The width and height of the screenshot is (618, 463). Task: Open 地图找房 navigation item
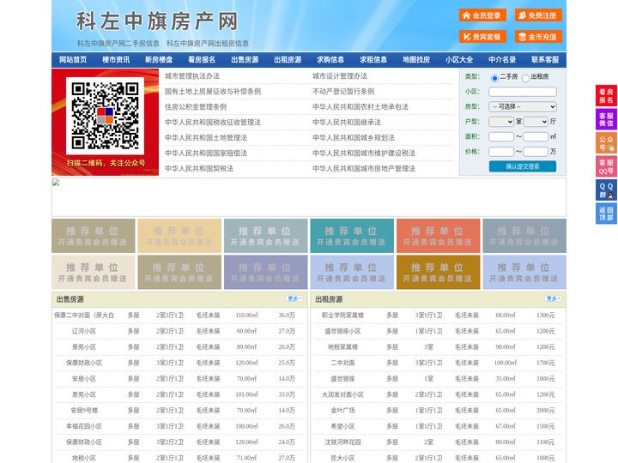(x=416, y=60)
